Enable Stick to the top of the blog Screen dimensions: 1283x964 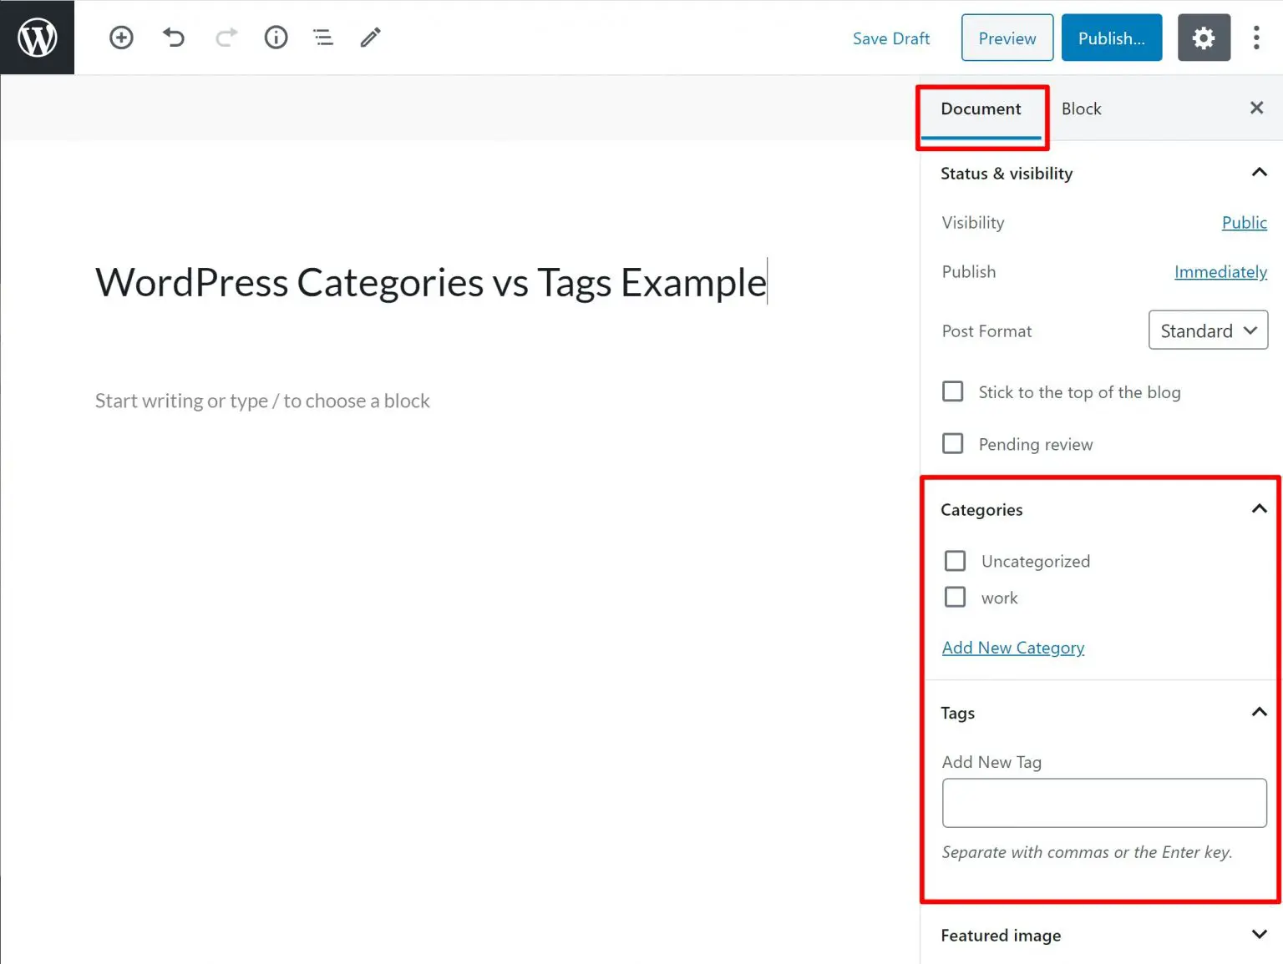953,391
